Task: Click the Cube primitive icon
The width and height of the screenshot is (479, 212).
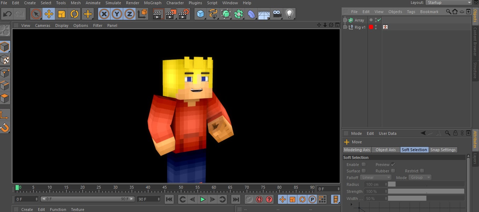Action: pos(200,14)
